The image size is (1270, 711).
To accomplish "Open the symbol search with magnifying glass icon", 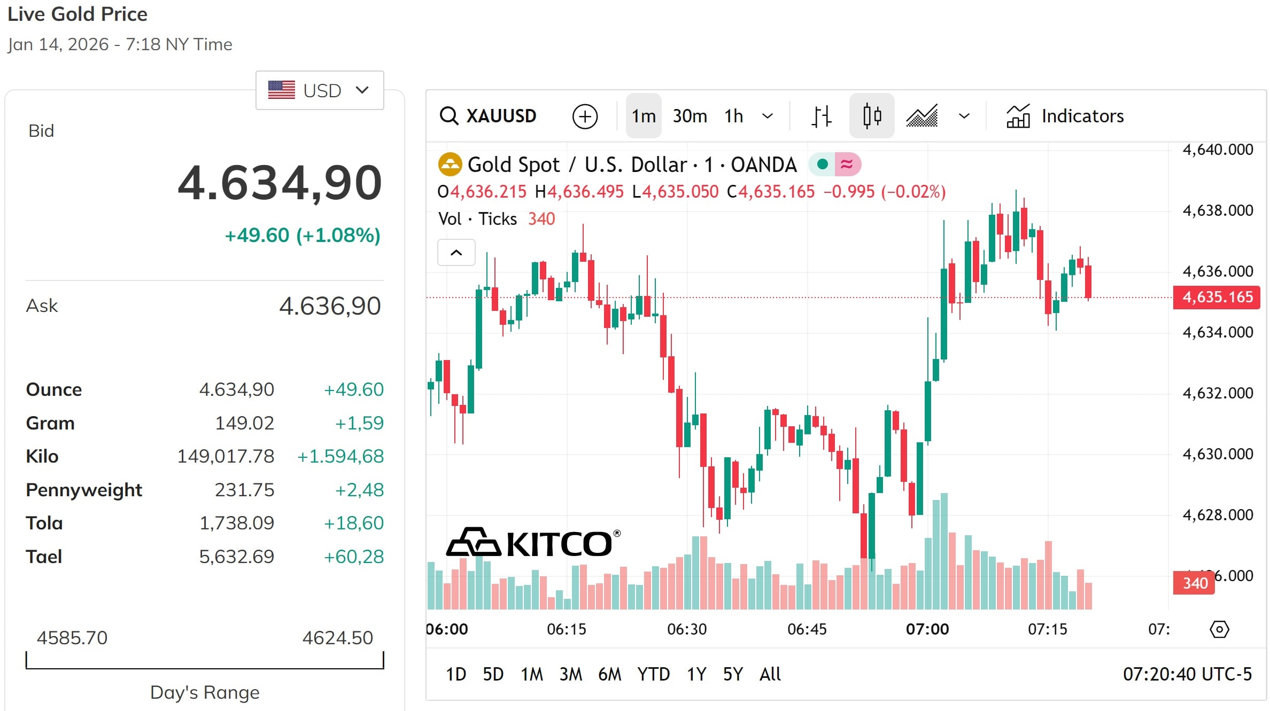I will 450,116.
